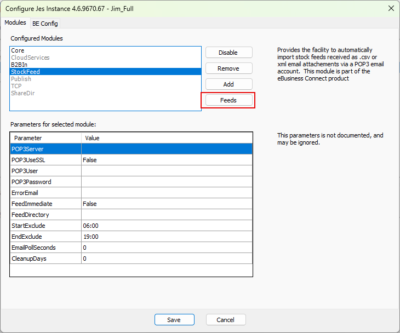This screenshot has width=400, height=333.
Task: Click the POP3Password value cell
Action: click(167, 182)
